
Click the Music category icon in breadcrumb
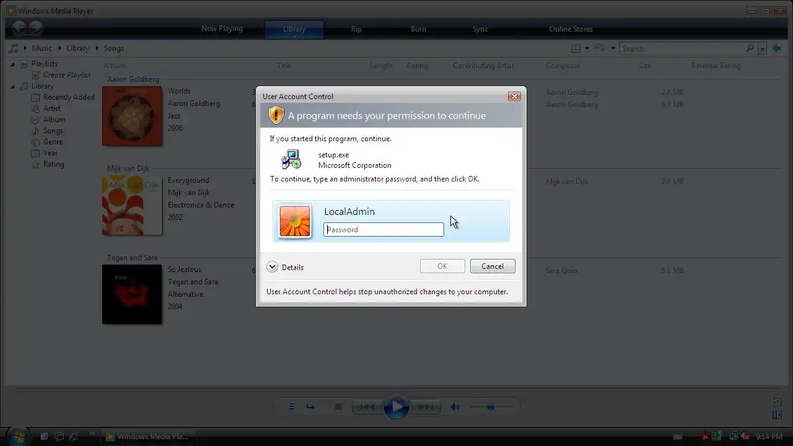pos(14,48)
